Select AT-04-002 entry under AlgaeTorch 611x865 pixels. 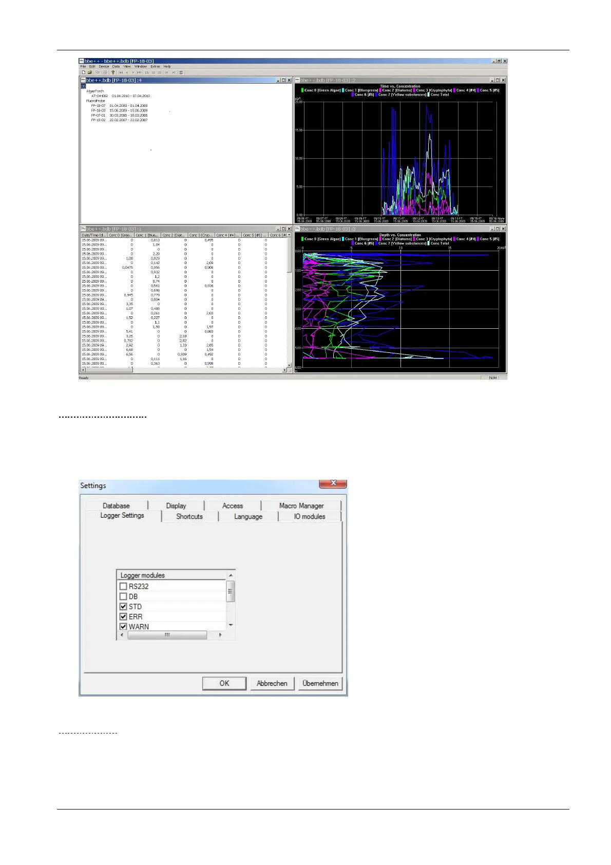100,96
